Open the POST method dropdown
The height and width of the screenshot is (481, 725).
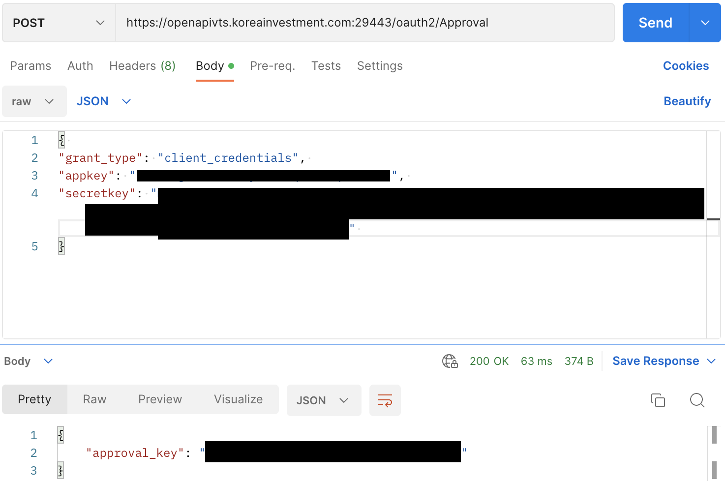[x=59, y=23]
